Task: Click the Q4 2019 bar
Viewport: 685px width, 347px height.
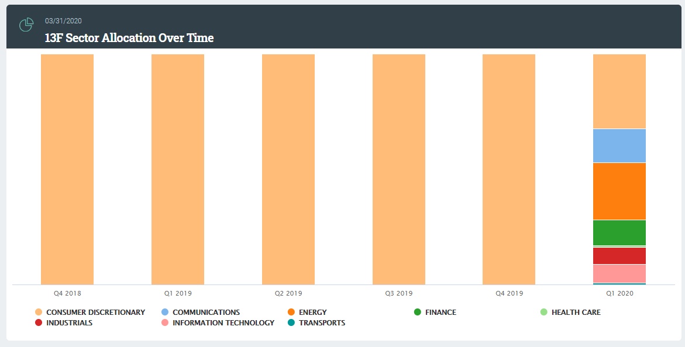Action: coord(509,169)
